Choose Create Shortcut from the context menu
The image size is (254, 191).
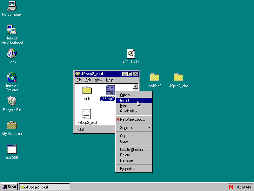134,150
